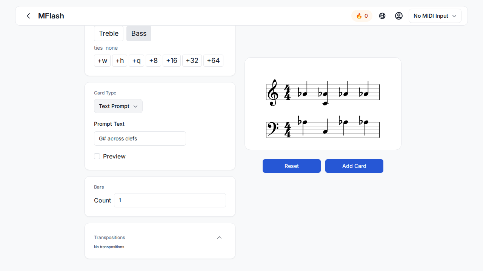Enable the Preview checkbox
This screenshot has width=483, height=271.
pyautogui.click(x=97, y=156)
